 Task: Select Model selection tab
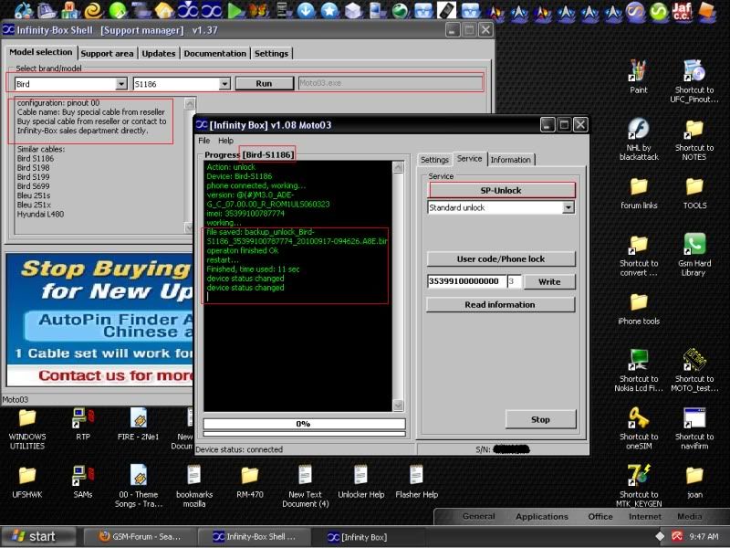click(41, 52)
